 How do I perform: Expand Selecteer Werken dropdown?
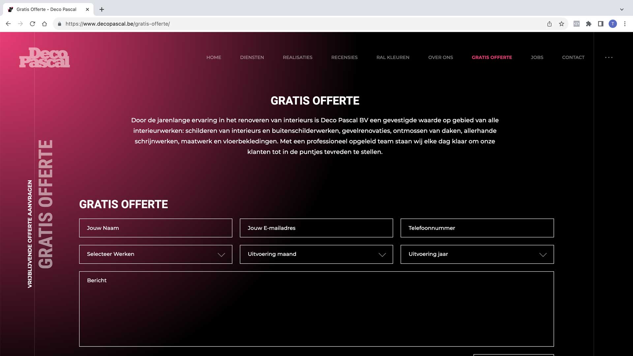pyautogui.click(x=156, y=254)
